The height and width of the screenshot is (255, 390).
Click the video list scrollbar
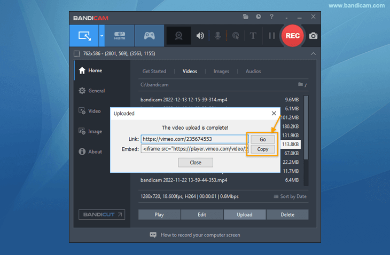[x=306, y=127]
